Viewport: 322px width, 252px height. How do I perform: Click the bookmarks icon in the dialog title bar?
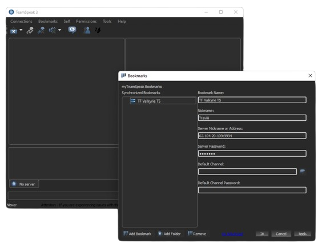[x=123, y=76]
